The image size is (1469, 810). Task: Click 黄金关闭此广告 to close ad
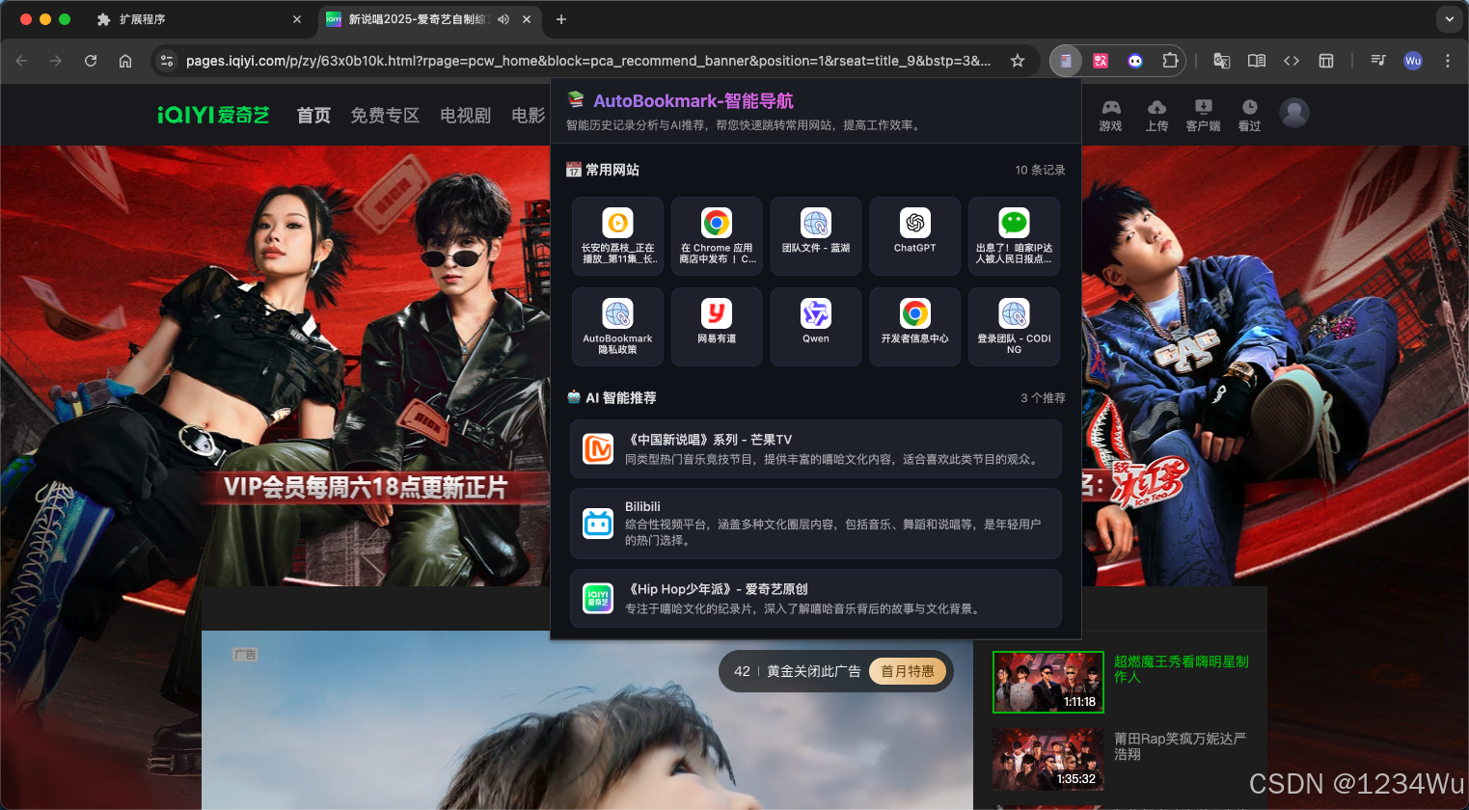pos(814,671)
